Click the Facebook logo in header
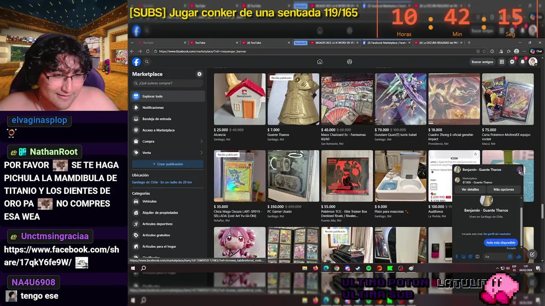 click(136, 62)
